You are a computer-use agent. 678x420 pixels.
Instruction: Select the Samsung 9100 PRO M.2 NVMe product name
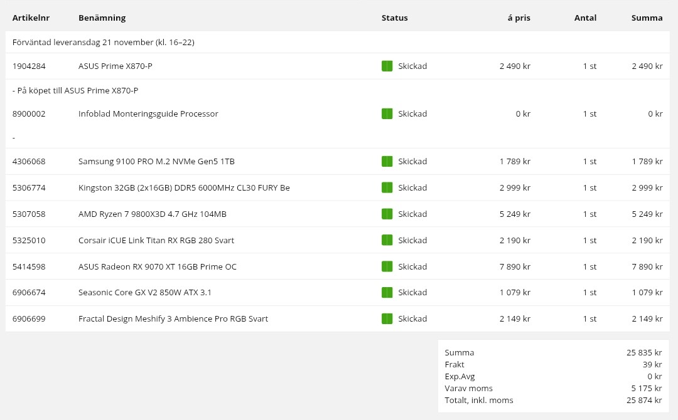point(156,161)
